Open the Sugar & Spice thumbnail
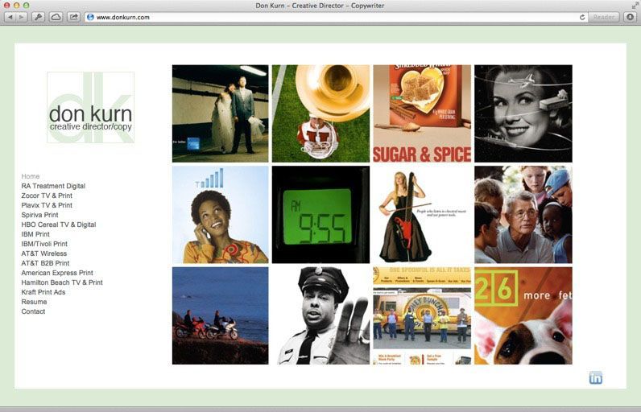Screen dimensions: 641x412 tap(422, 113)
